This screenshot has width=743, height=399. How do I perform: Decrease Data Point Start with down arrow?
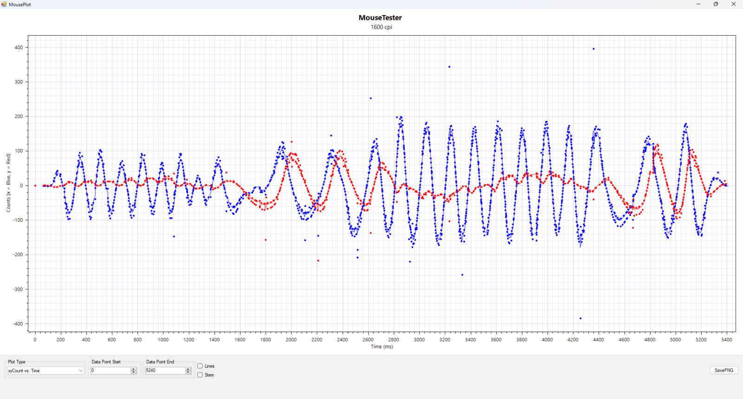coord(134,372)
